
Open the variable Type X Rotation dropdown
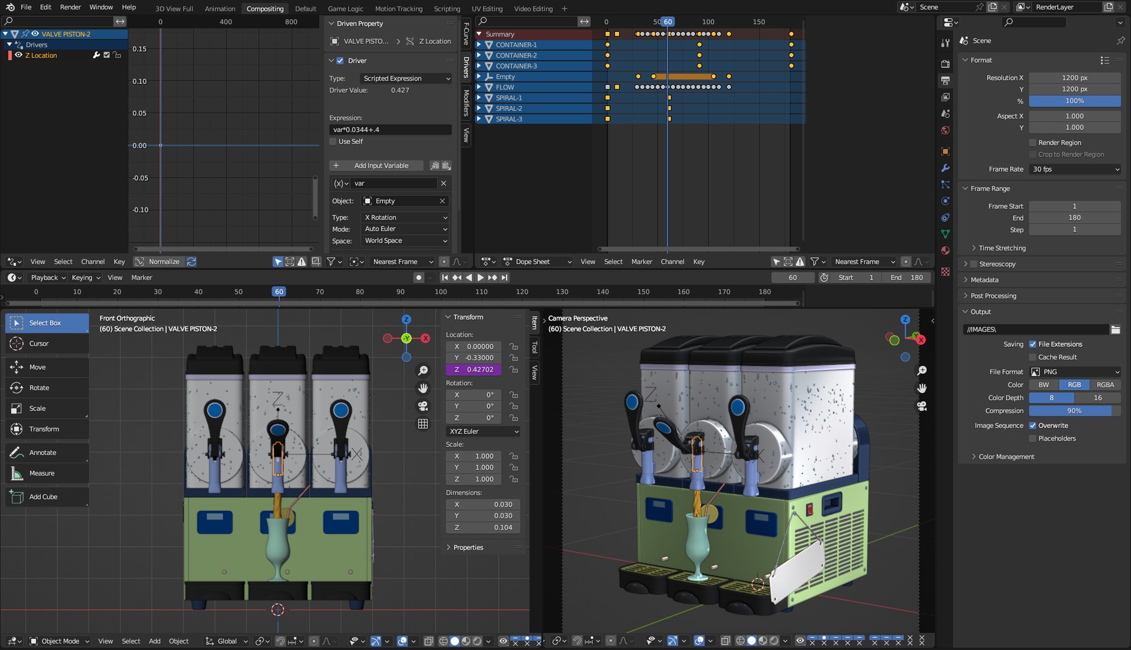point(405,217)
